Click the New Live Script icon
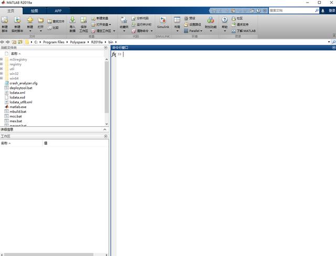 pyautogui.click(x=17, y=20)
